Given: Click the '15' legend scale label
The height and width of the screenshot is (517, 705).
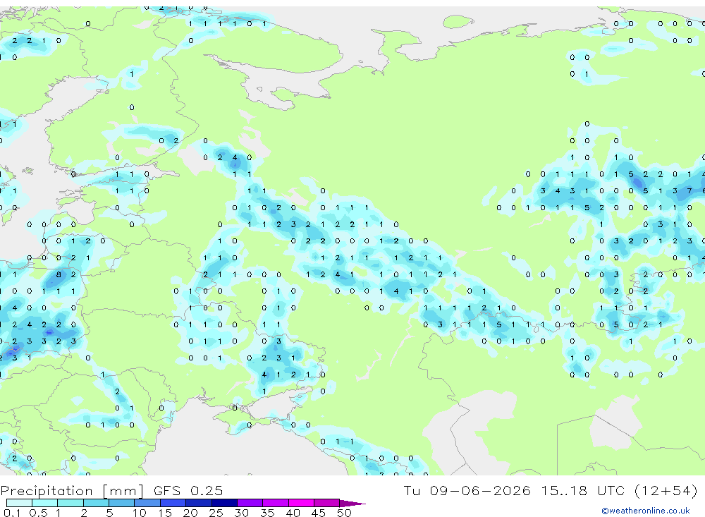Looking at the screenshot, I should pos(165,513).
